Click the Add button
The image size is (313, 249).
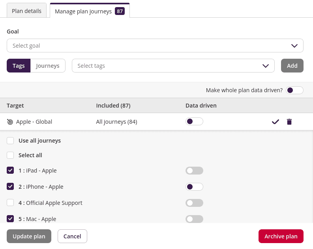tap(292, 65)
